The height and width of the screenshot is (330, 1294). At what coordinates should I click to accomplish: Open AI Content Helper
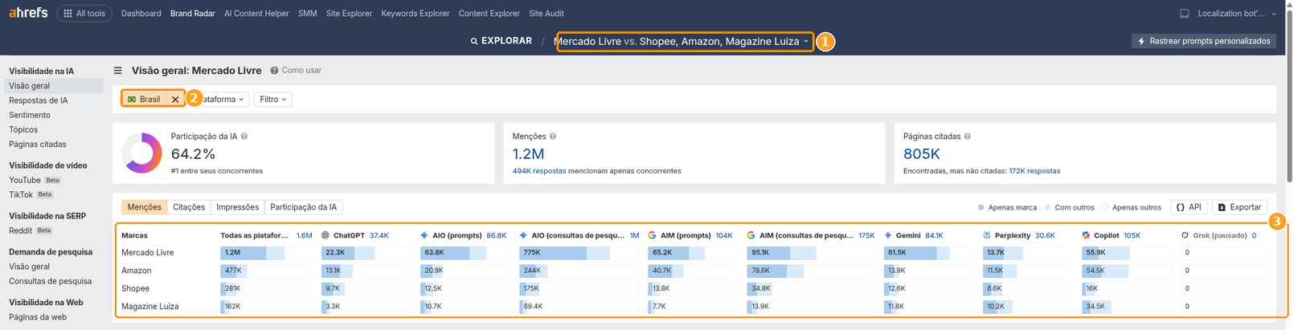(x=256, y=14)
